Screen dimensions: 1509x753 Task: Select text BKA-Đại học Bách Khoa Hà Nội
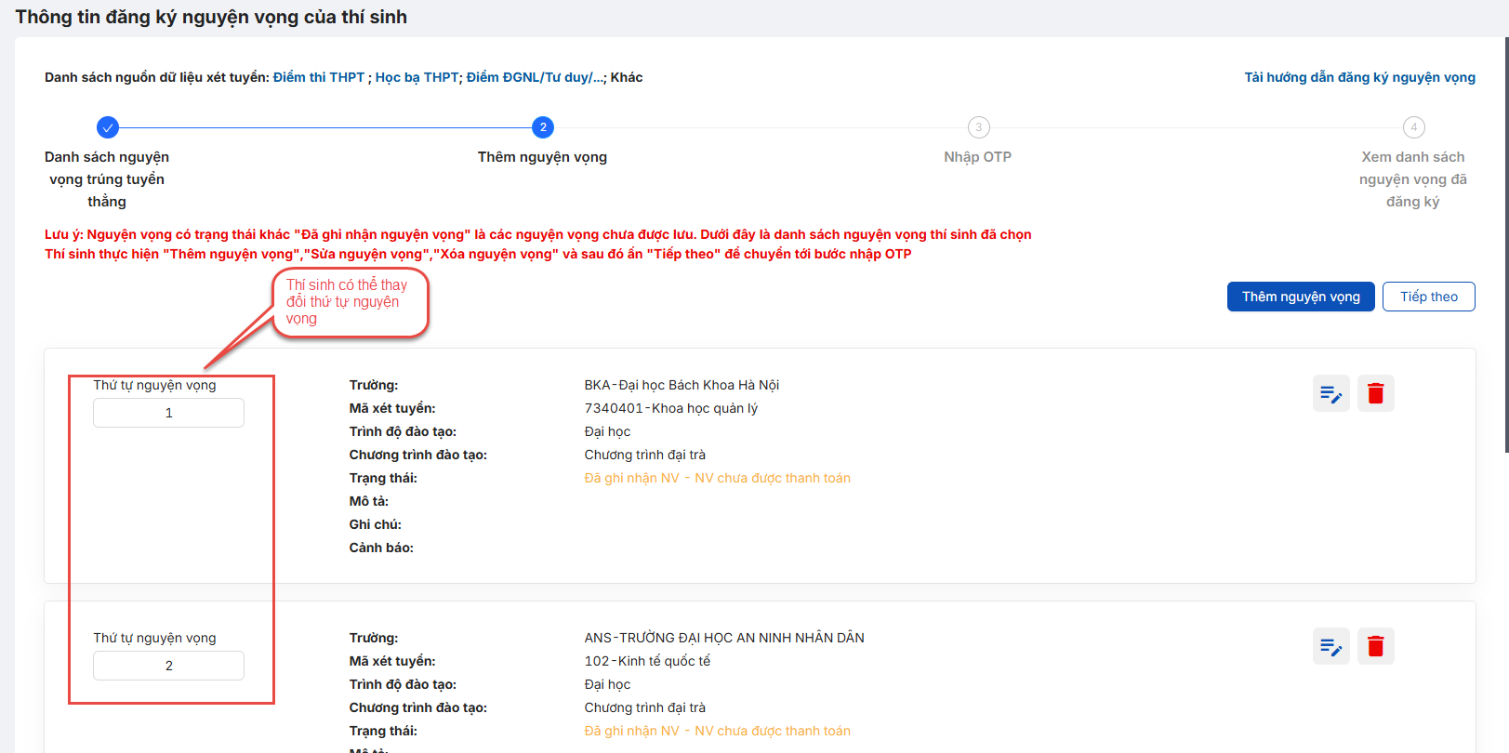(x=682, y=385)
